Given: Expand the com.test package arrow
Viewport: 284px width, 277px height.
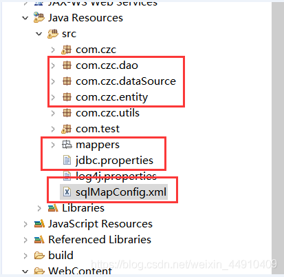Looking at the screenshot, I should [x=53, y=129].
